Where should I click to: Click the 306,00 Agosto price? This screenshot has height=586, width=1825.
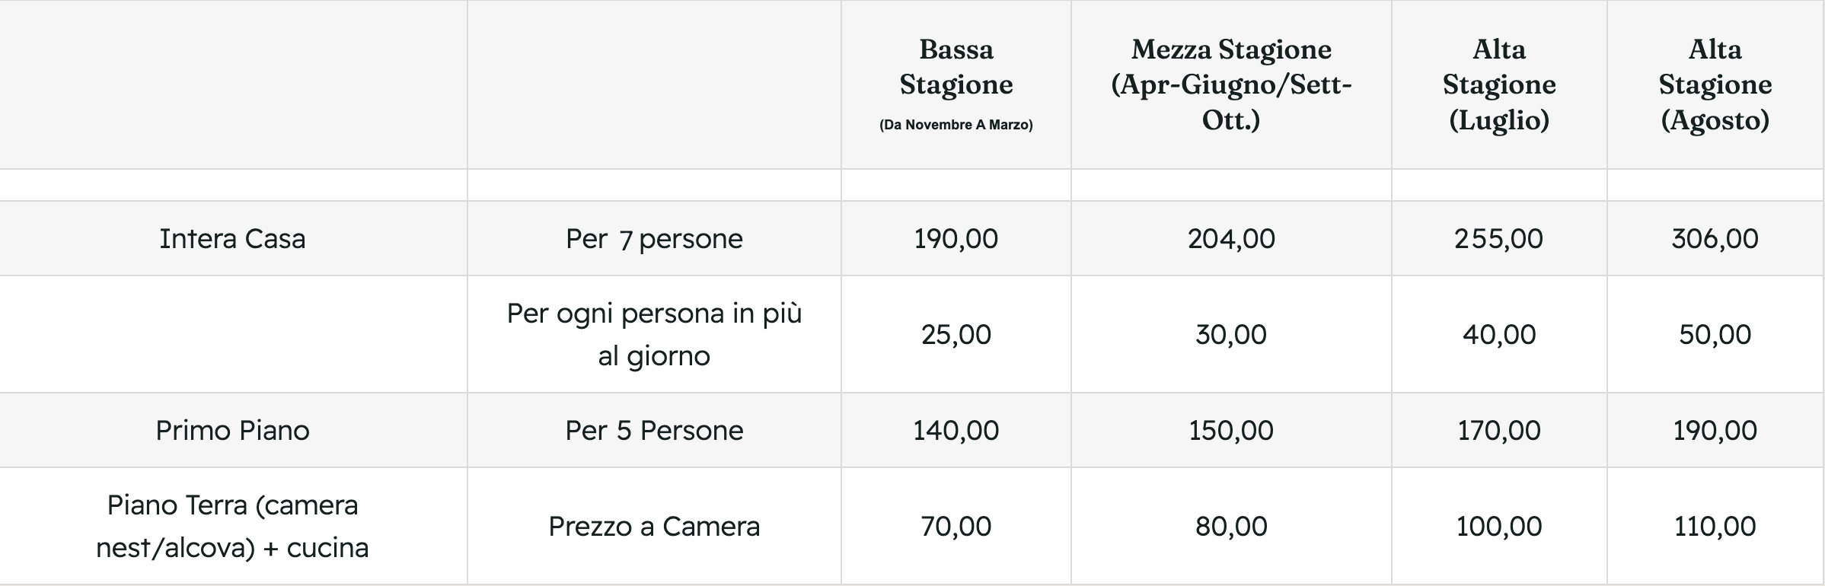1715,239
